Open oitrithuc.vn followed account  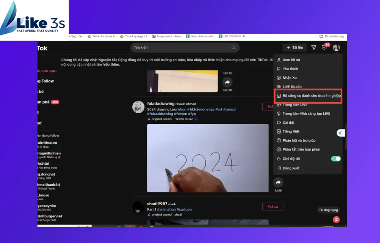(x=47, y=144)
